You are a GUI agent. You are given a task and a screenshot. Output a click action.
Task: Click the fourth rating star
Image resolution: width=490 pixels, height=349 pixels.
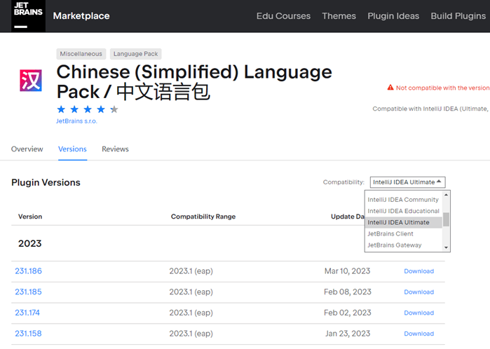point(101,109)
